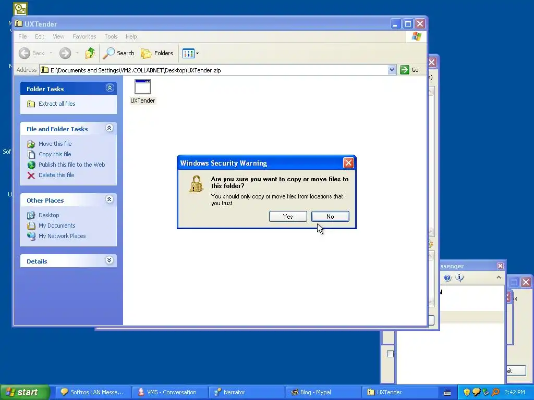Click the safely remove hardware tray icon
Viewport: 534px width, 400px height.
pos(486,392)
